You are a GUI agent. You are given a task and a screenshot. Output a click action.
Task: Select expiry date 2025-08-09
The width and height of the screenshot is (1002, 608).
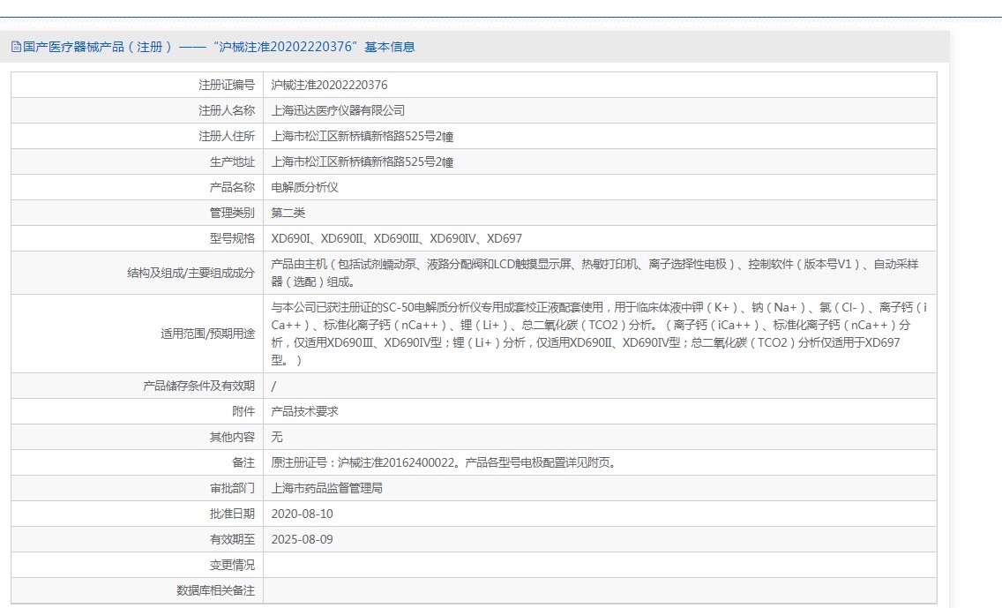pos(303,539)
